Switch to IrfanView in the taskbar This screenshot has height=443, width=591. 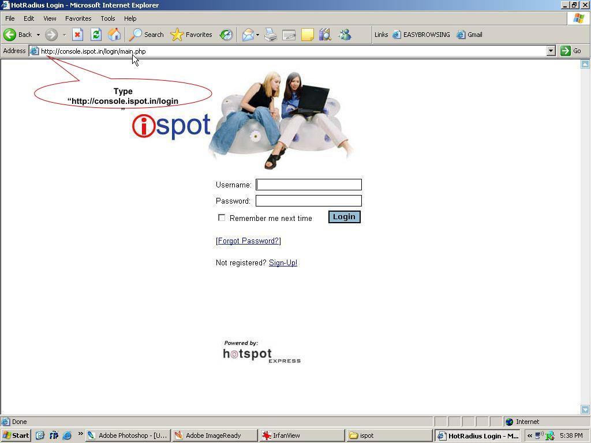click(300, 436)
